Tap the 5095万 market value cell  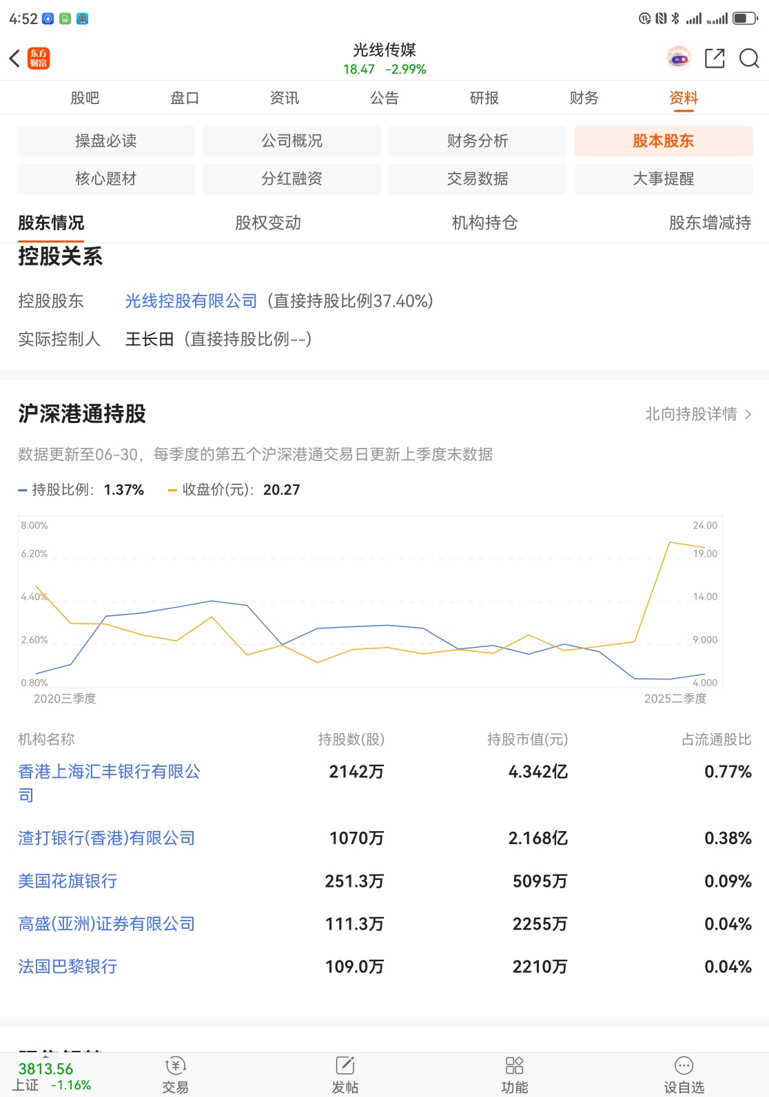click(540, 881)
